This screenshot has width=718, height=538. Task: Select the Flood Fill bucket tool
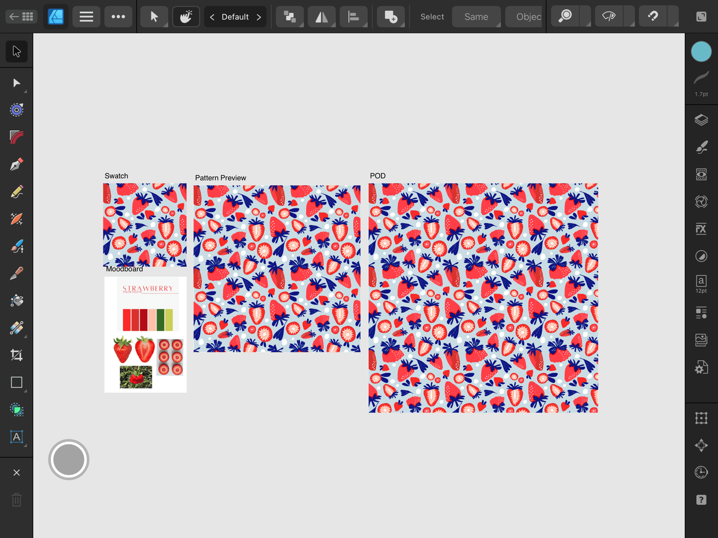point(16,301)
